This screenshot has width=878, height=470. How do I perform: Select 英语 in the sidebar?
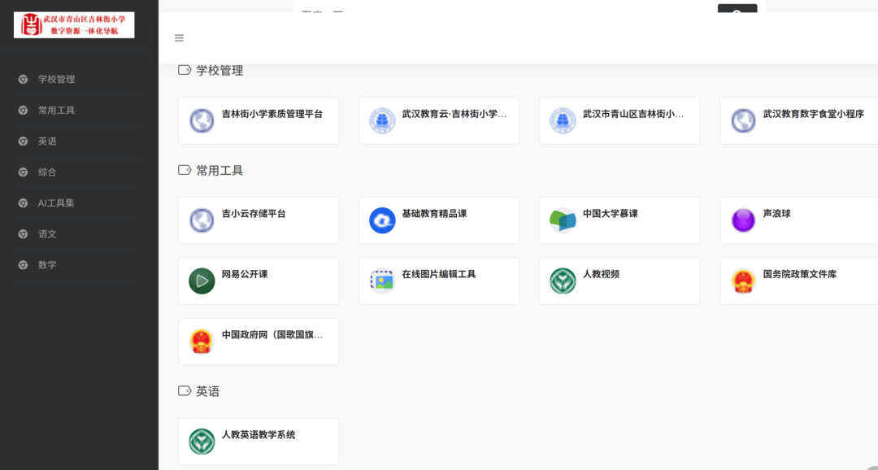click(x=47, y=141)
